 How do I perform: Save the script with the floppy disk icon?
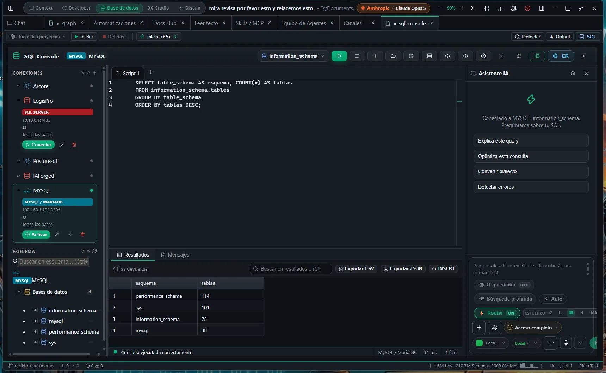coord(411,56)
